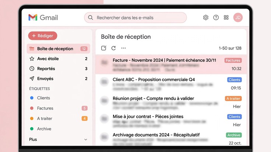
Task: Open the Archivage documents 2024 email
Action: (171, 139)
